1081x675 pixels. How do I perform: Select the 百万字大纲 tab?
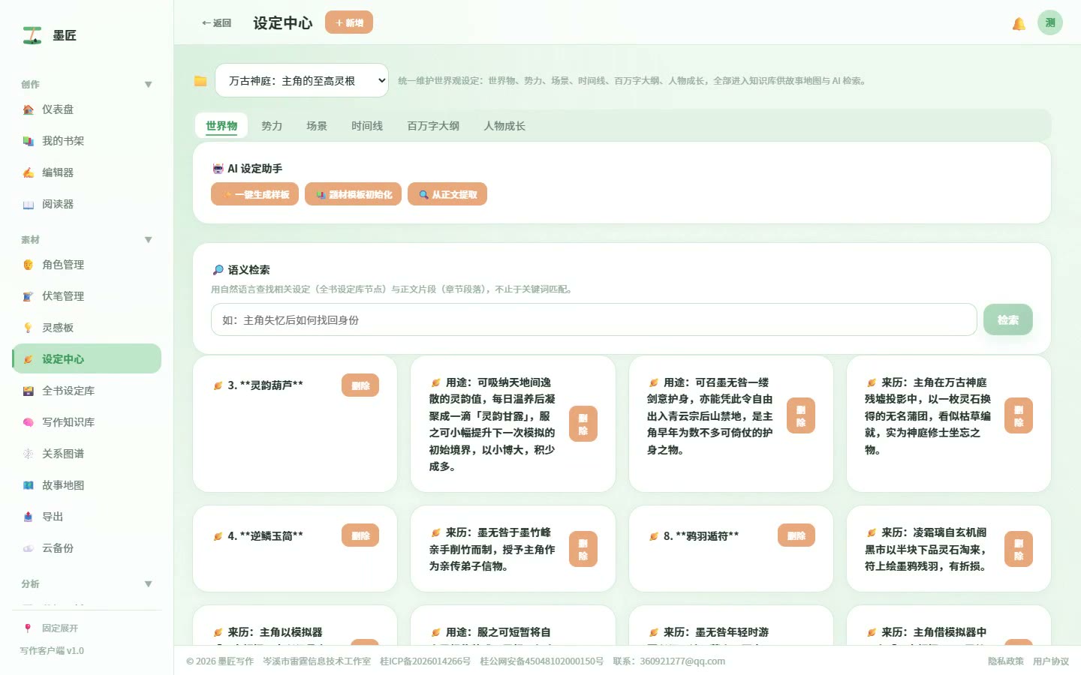coord(433,126)
